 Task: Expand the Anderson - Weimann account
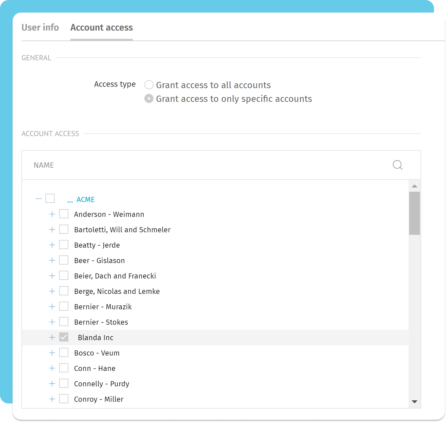(x=52, y=214)
